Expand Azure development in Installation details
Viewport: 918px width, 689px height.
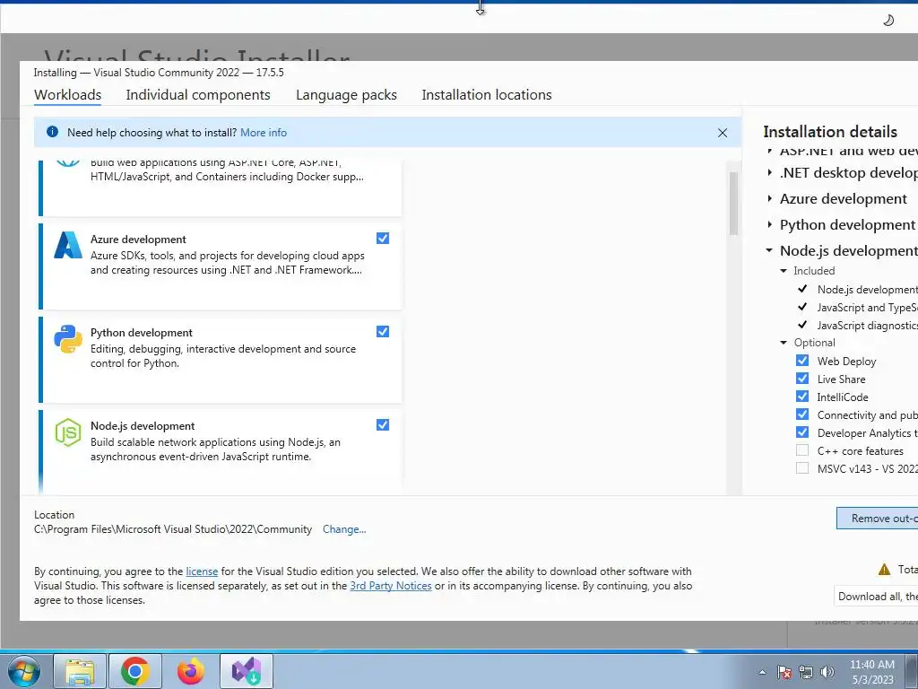(x=770, y=199)
